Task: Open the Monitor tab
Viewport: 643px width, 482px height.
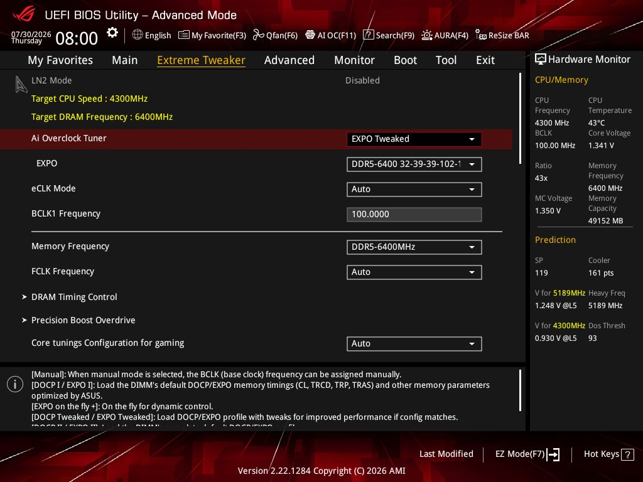Action: coord(354,60)
